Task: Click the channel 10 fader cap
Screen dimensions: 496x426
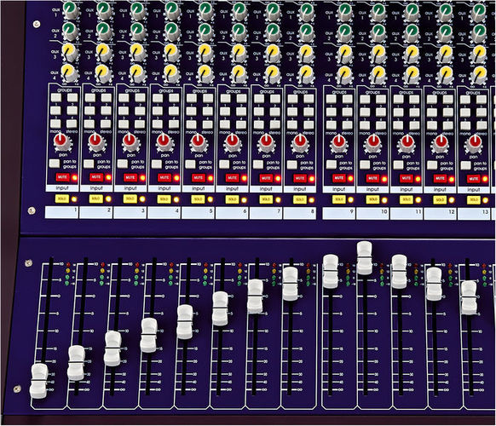Action: 365,258
